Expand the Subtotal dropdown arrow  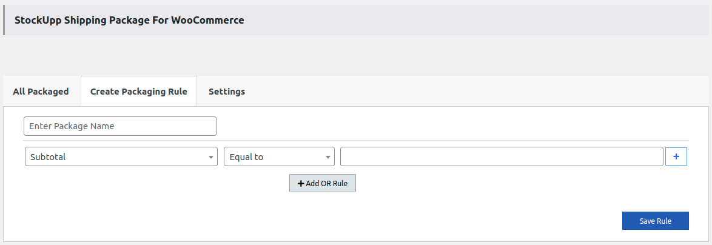210,157
